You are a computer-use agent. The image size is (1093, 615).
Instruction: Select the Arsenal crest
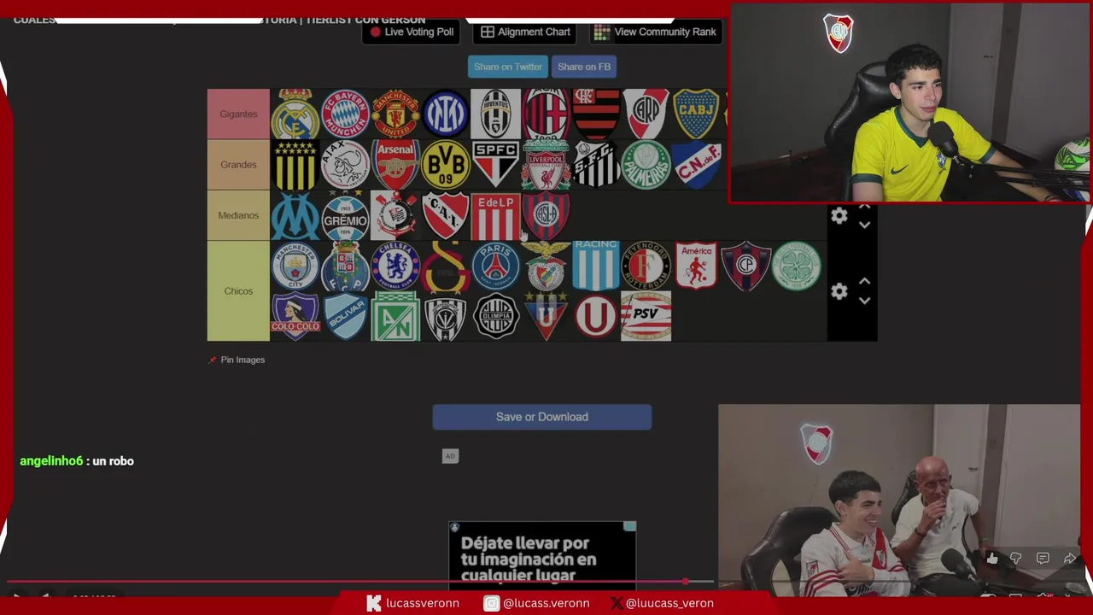[x=395, y=165]
